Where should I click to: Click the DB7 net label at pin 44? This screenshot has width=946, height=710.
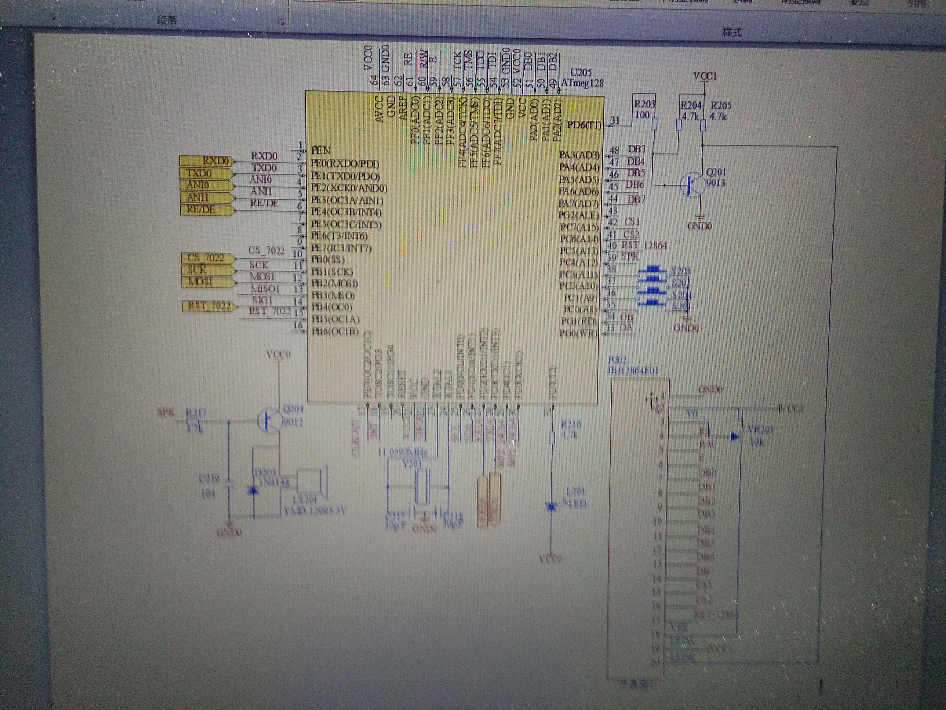coord(636,200)
